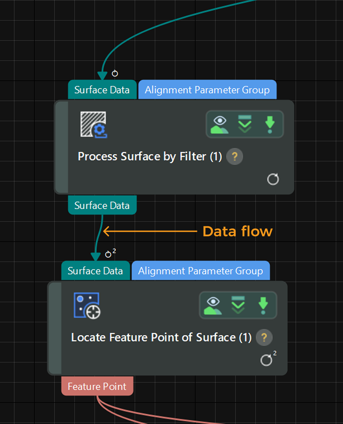Click the Feature Point output port
Image resolution: width=343 pixels, height=424 pixels.
(97, 386)
